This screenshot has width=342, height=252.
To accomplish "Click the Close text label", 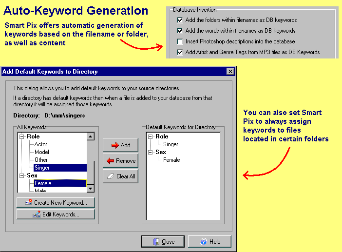I will click(x=168, y=242).
